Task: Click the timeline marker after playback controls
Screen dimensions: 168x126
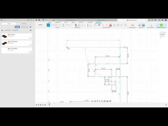Action: coord(49,105)
